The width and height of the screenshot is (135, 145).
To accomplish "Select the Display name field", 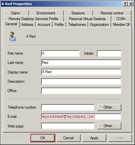I will tap(81, 72).
